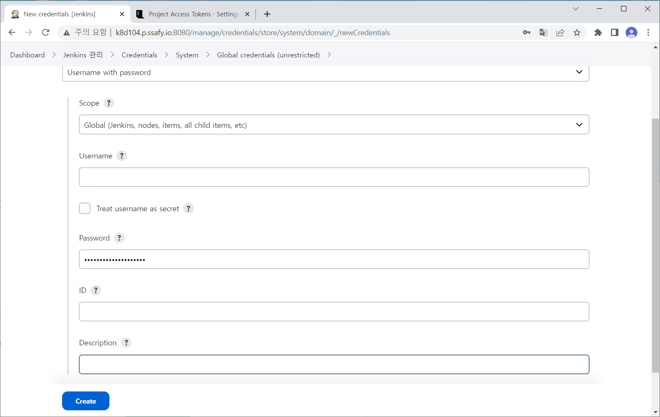Click the scrollbar down arrow
Image resolution: width=660 pixels, height=417 pixels.
coord(655,412)
